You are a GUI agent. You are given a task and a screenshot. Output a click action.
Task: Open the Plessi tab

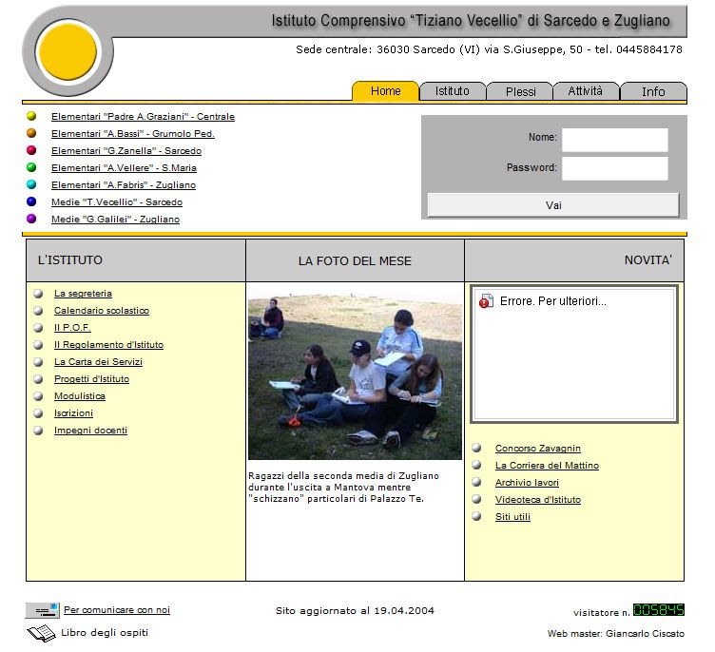520,91
